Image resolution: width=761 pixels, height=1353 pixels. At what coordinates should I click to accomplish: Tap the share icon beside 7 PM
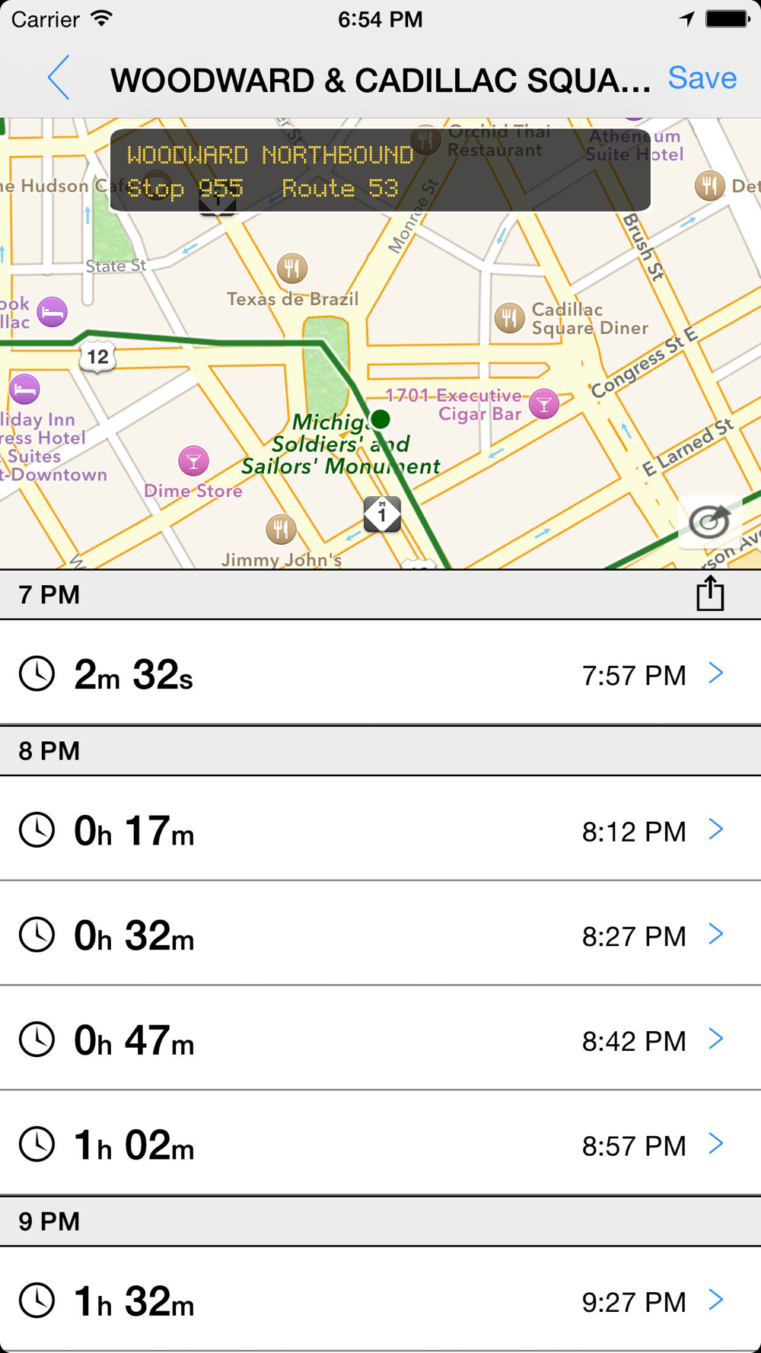point(710,594)
